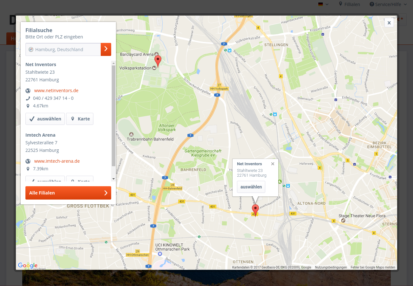Open Nutzungsbedingungen map link
Image resolution: width=413 pixels, height=286 pixels.
coord(331,268)
